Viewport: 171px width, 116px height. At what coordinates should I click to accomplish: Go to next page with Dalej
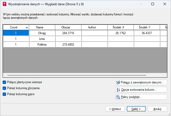coord(134,109)
